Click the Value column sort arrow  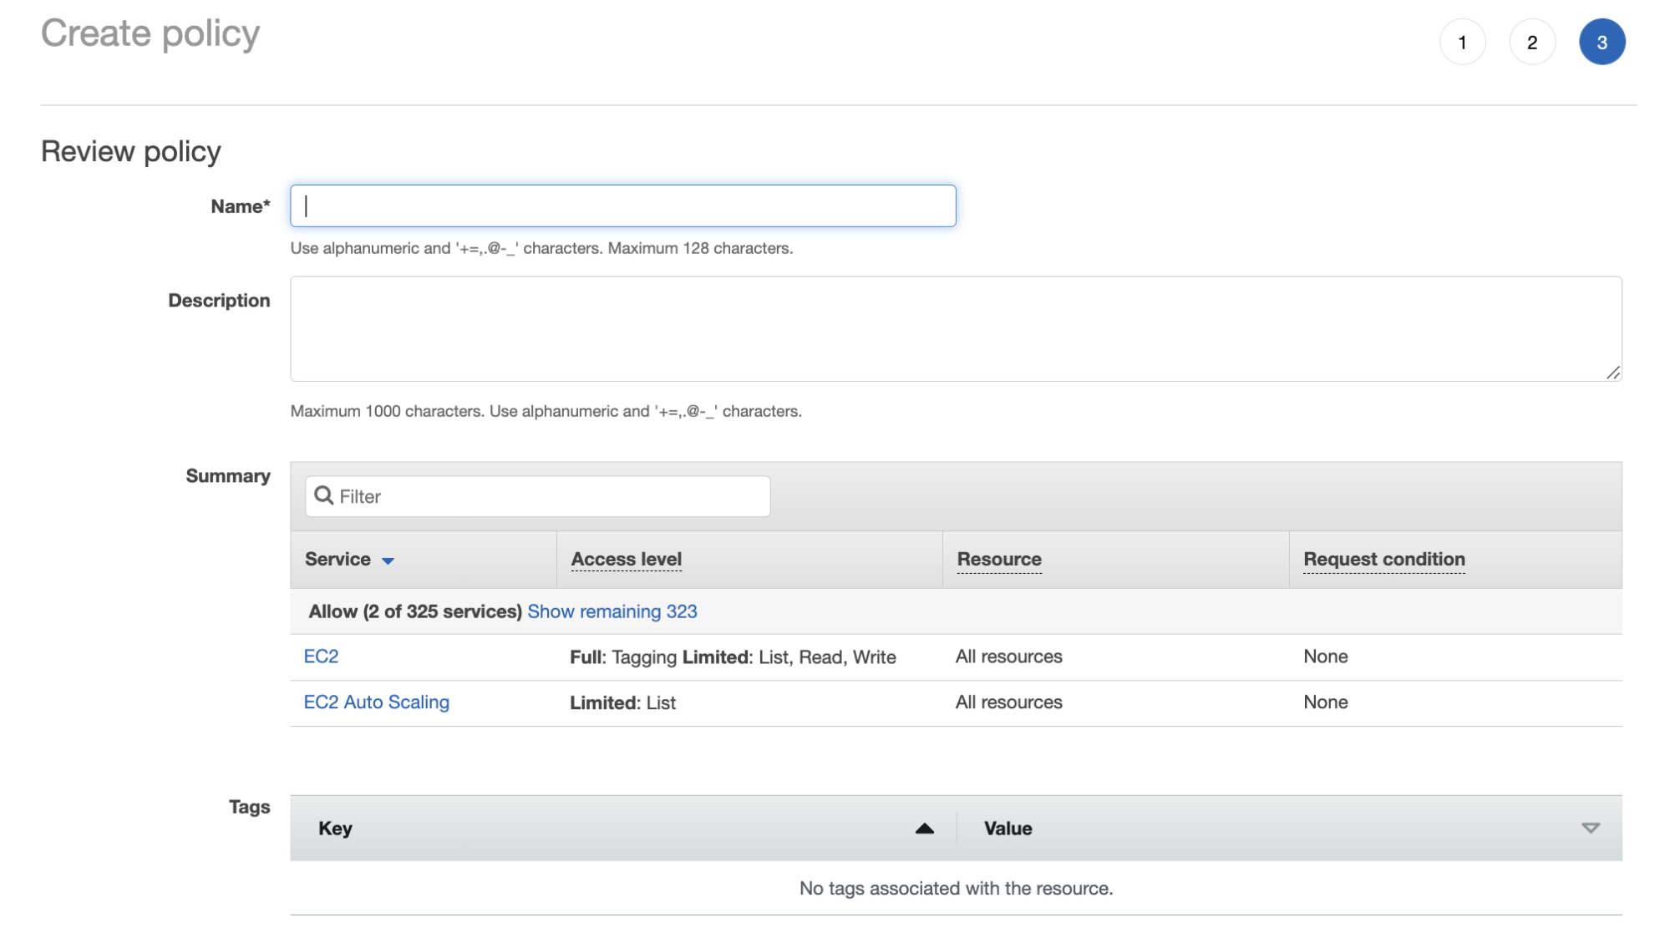(x=1590, y=828)
